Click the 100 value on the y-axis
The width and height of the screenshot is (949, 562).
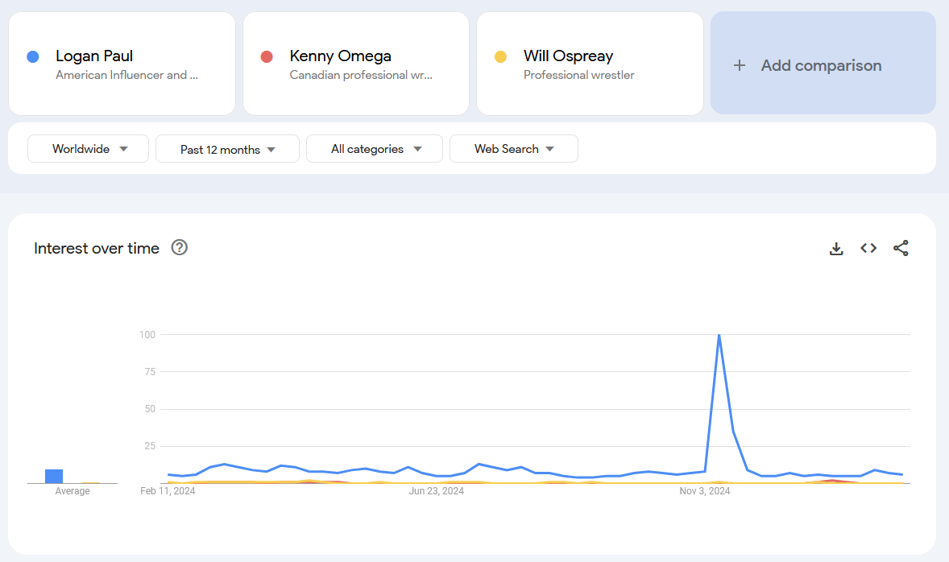[x=147, y=334]
